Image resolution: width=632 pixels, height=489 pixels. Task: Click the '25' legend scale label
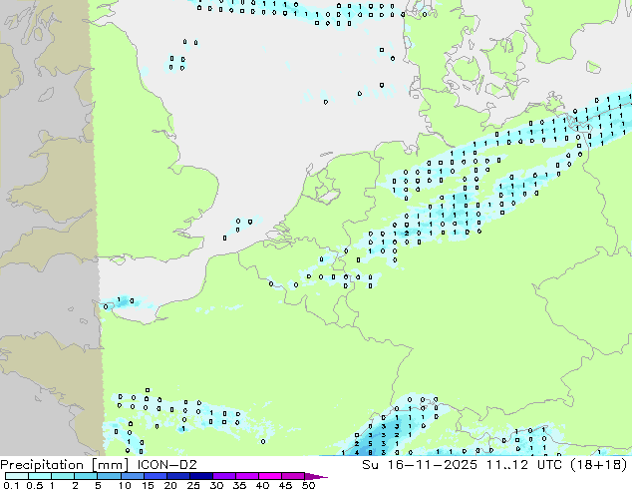pos(193,485)
